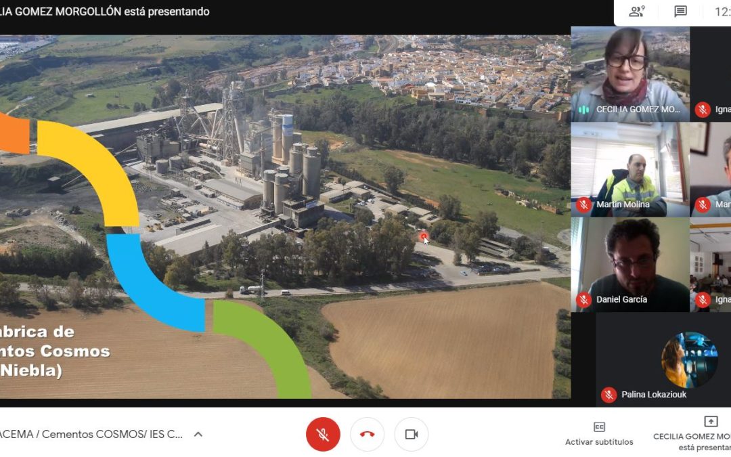
Task: Expand meeting details chevron next to title
Action: tap(198, 434)
